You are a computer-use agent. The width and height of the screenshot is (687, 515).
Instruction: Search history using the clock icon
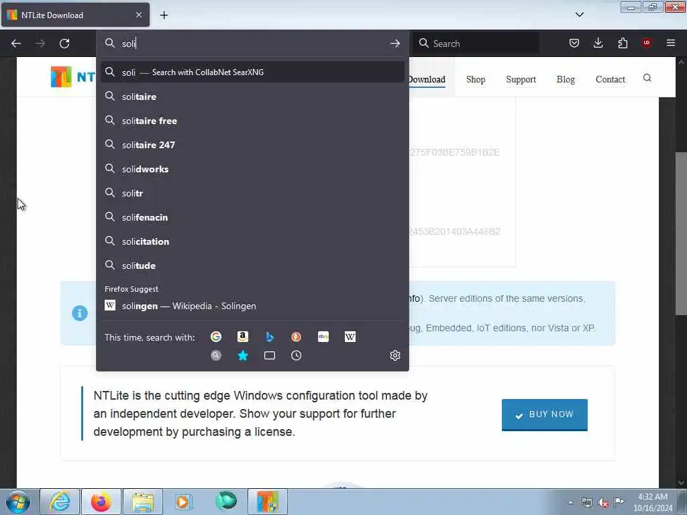pos(296,355)
